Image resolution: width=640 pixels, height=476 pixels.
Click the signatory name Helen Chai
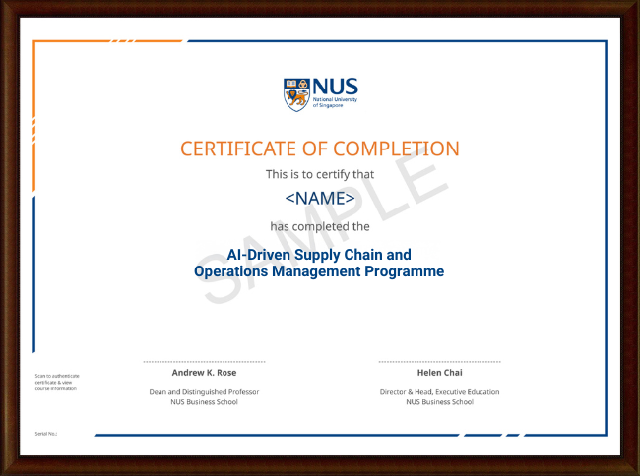point(439,373)
